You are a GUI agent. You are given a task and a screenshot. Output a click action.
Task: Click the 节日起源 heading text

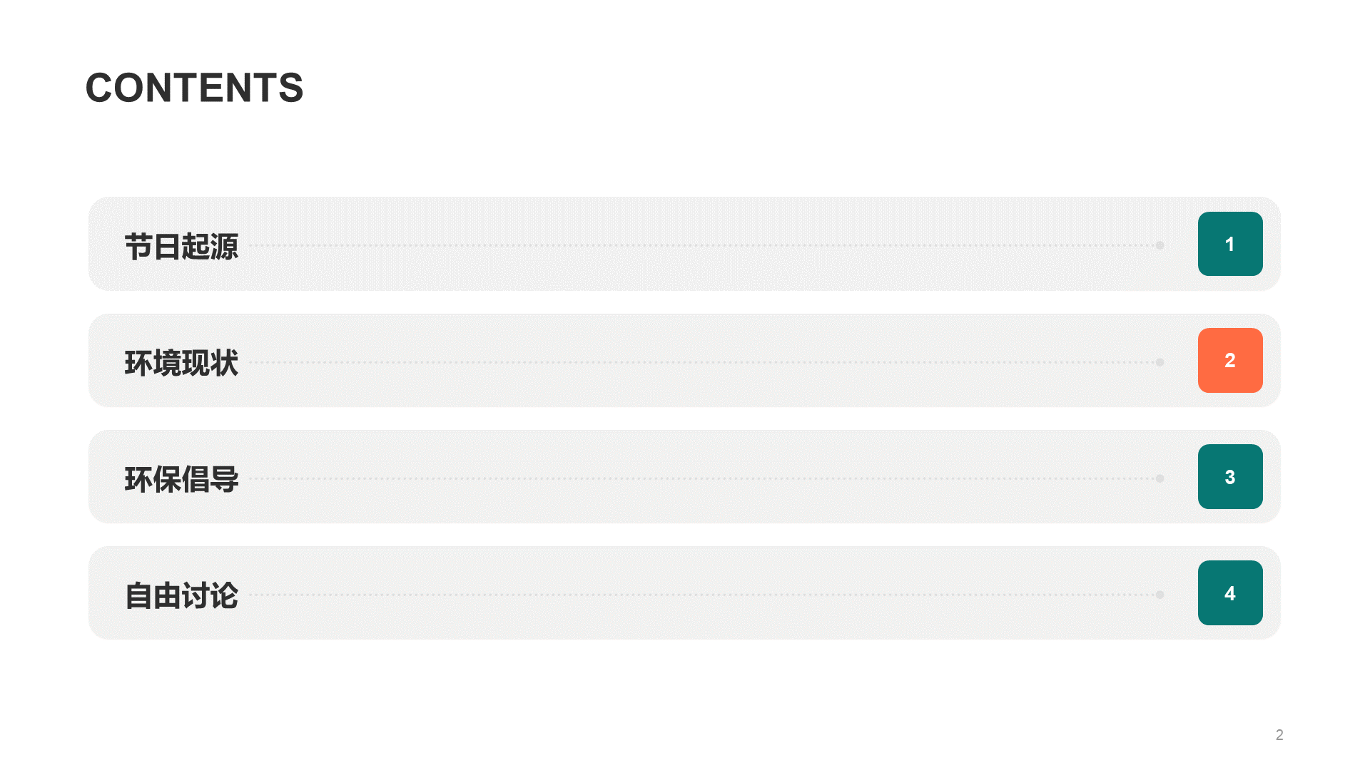click(181, 247)
